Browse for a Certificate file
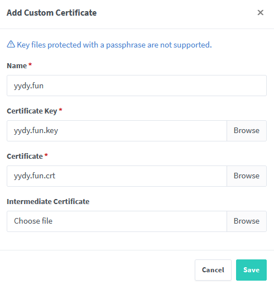The height and width of the screenshot is (284, 274). coord(247,176)
